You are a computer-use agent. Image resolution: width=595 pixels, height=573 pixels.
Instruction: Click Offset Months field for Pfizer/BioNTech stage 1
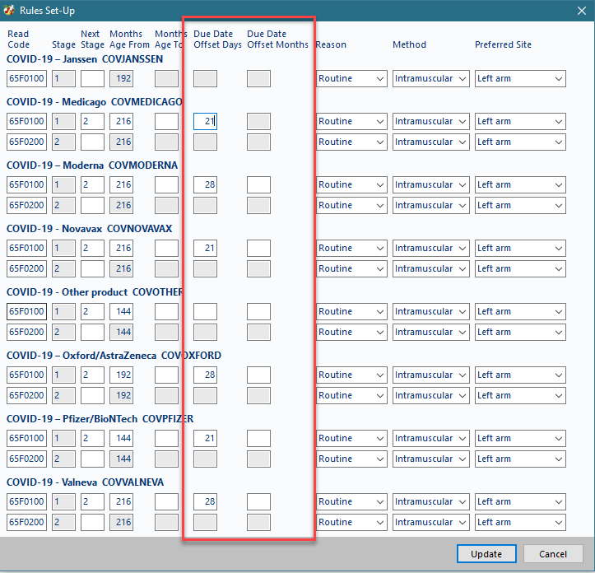pyautogui.click(x=258, y=439)
